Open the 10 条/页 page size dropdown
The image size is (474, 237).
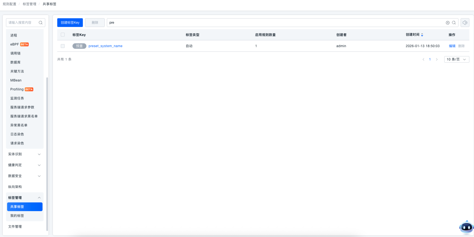(457, 59)
